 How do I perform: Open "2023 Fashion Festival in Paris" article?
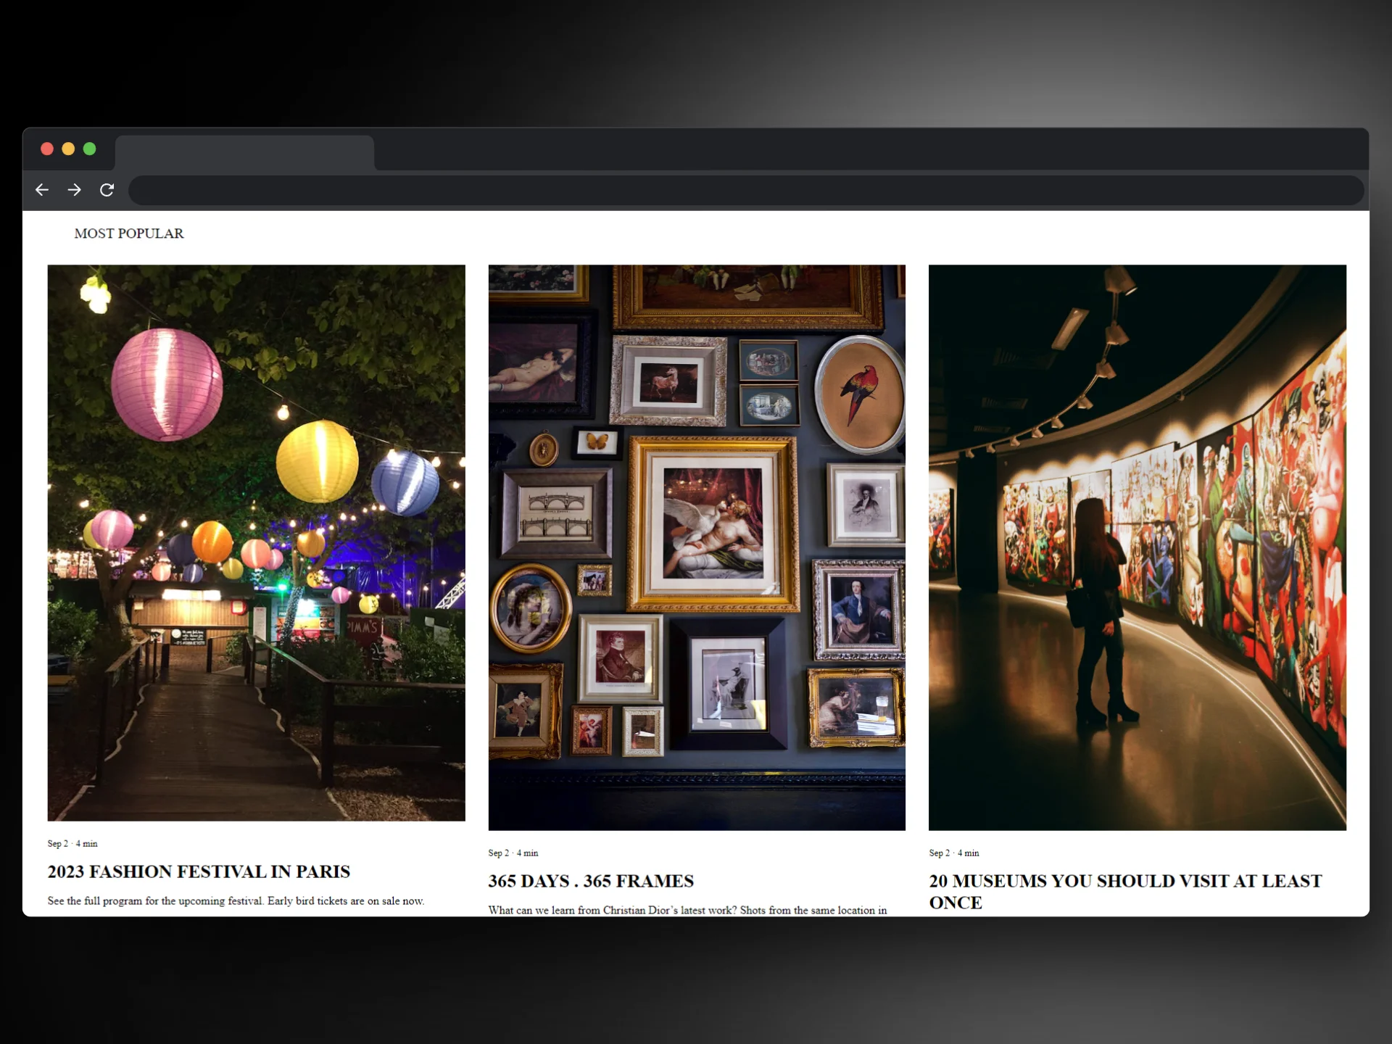tap(199, 871)
